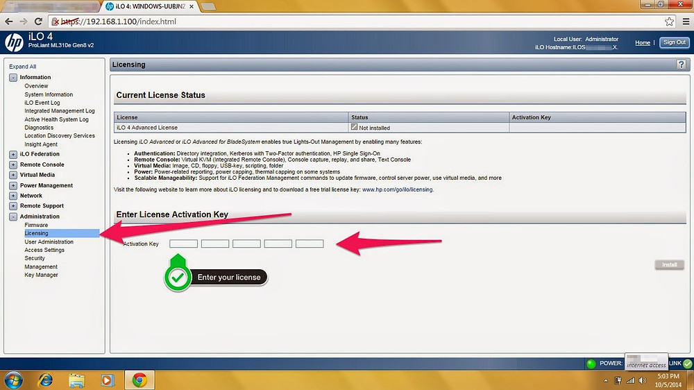Click the Chrome taskbar icon
This screenshot has height=390, width=694.
(139, 380)
